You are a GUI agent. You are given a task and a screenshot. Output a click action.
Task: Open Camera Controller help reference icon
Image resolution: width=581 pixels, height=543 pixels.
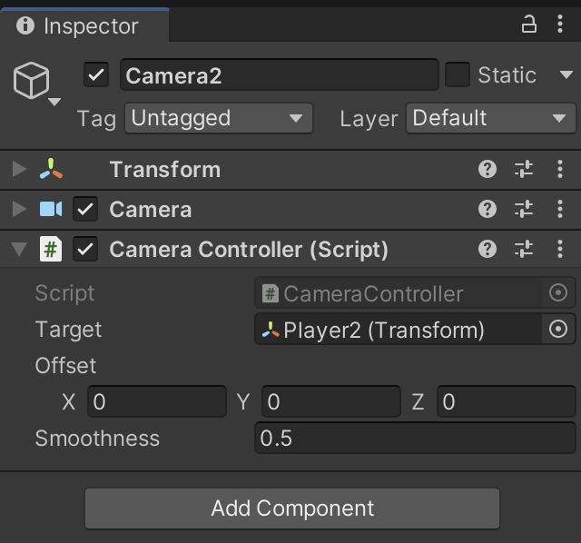(487, 249)
